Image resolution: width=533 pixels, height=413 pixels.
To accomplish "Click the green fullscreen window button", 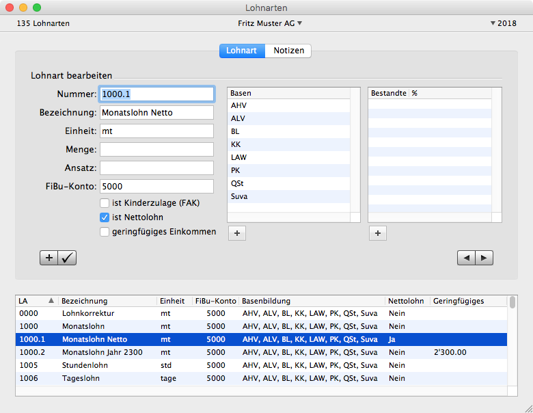I will pyautogui.click(x=37, y=8).
